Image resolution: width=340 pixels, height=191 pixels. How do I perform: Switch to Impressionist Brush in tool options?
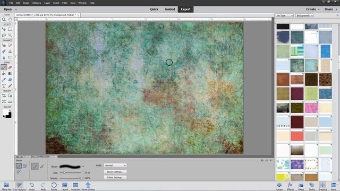[x=25, y=166]
